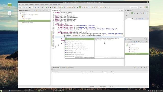
Task: Open the Navigate menu
Action: (x=37, y=5)
